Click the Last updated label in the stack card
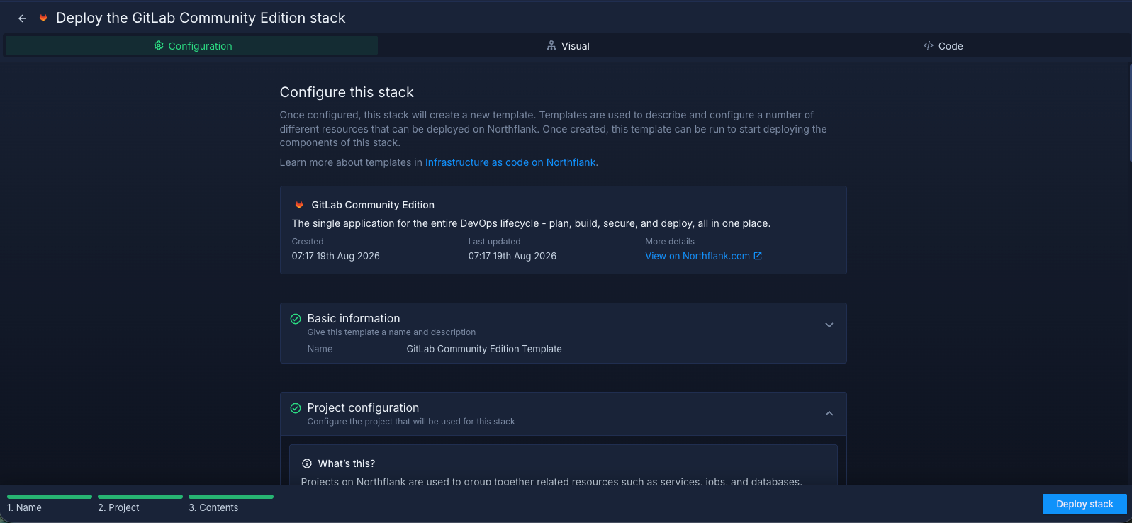Viewport: 1132px width, 523px height. [495, 242]
